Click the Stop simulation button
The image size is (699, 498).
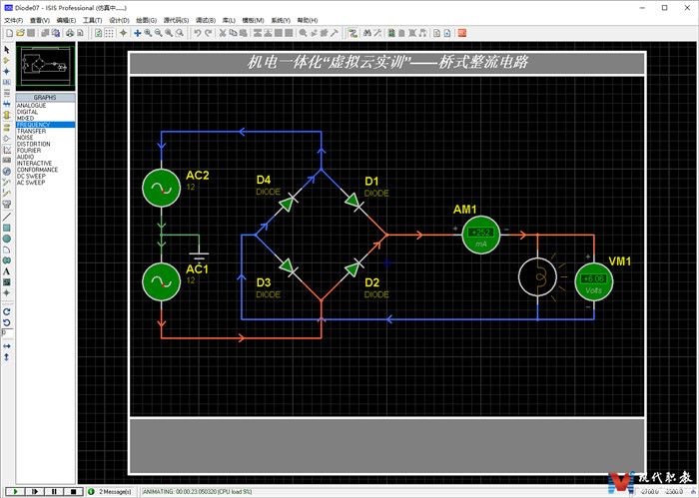pos(73,491)
